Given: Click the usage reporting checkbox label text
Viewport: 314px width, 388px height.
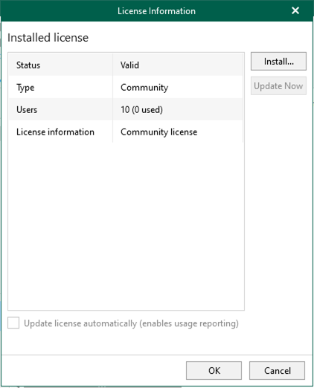Looking at the screenshot, I should (x=131, y=323).
